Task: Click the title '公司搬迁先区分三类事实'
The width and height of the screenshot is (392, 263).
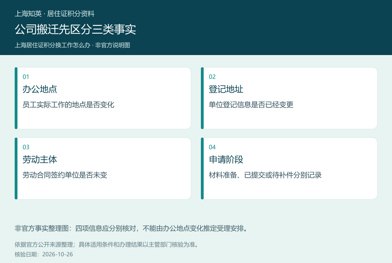Action: click(75, 29)
